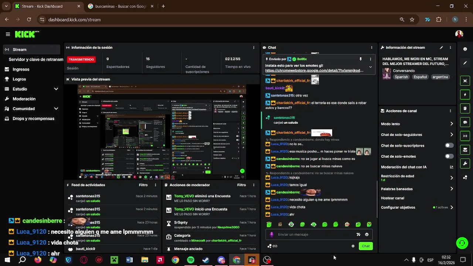473x266 pixels.
Task: Click Neoprime3000 in moderator actions
Action: 228,227
